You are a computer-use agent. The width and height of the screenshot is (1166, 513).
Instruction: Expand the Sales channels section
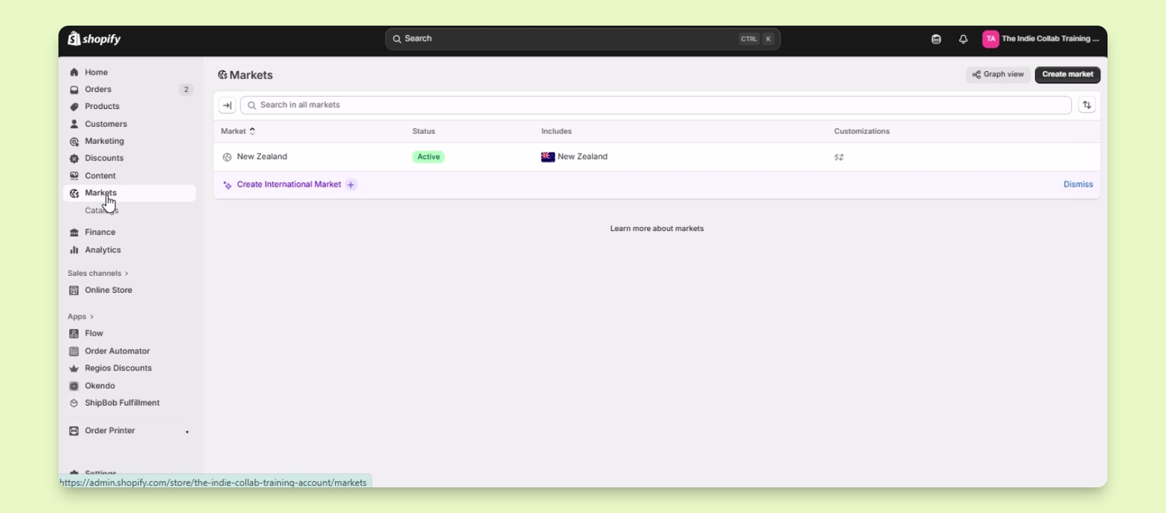[x=98, y=274]
